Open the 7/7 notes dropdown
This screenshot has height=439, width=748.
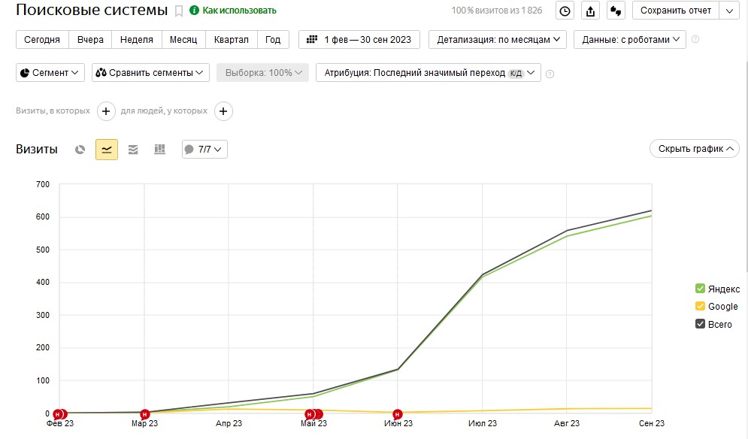coord(204,150)
